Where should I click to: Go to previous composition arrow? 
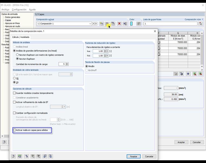[94, 24]
